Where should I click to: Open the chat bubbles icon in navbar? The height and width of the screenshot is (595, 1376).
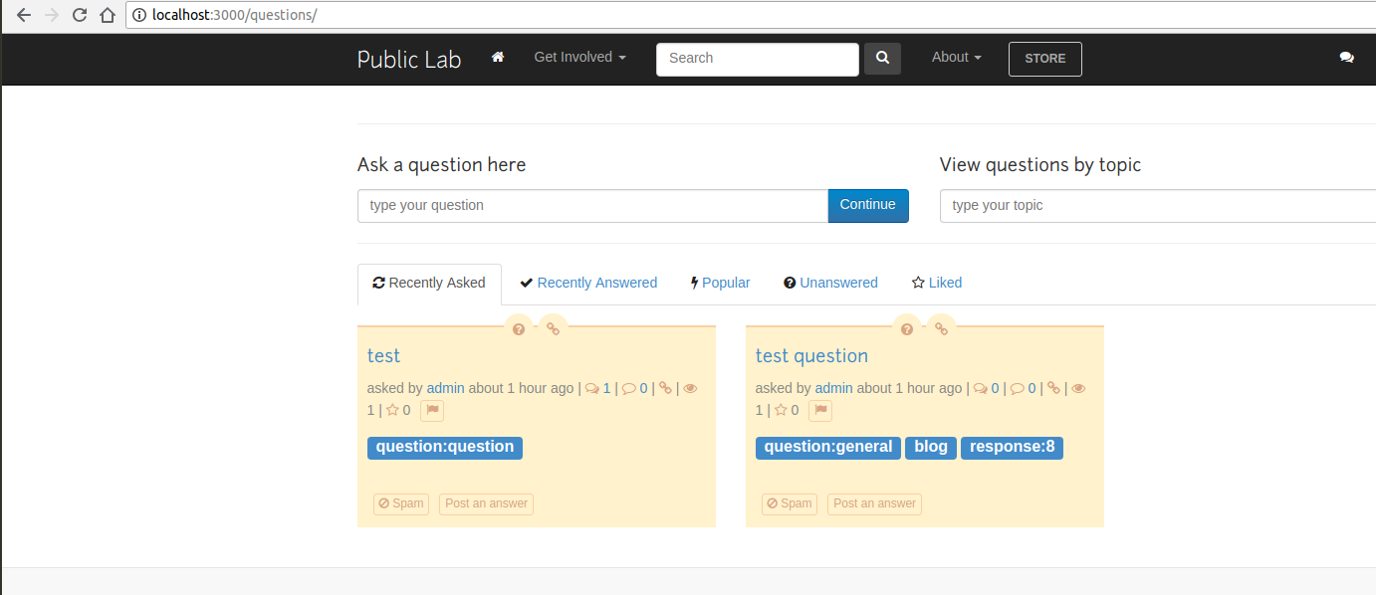(1346, 58)
